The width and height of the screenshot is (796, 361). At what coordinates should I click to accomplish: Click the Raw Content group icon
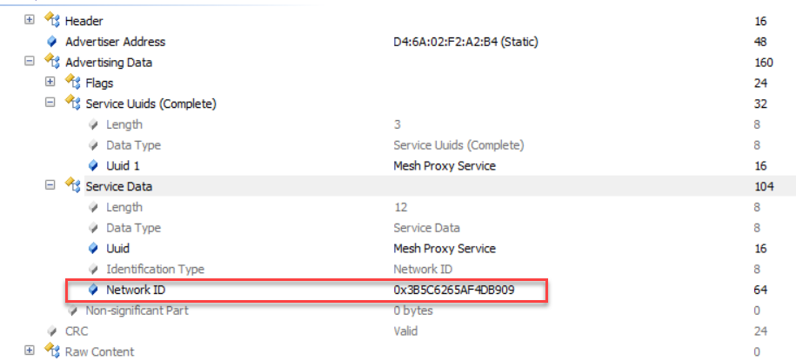click(x=51, y=351)
